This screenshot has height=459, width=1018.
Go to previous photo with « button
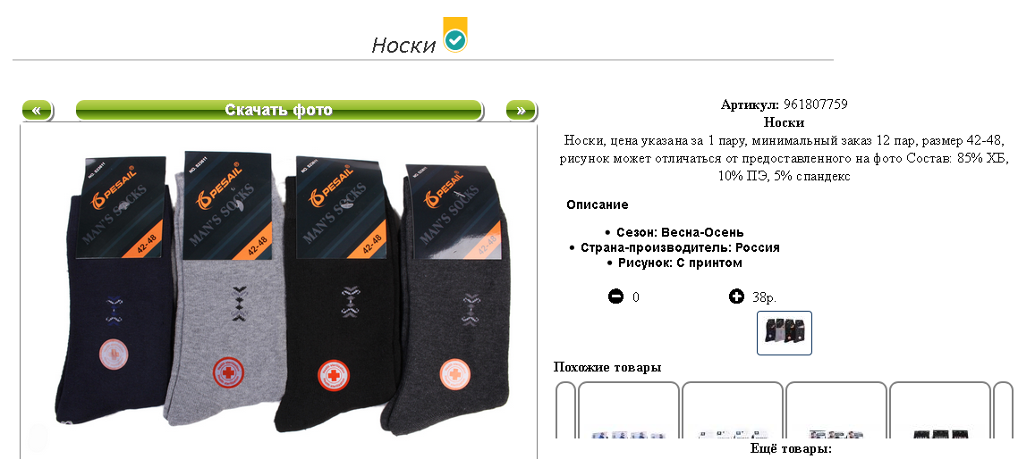coord(38,111)
